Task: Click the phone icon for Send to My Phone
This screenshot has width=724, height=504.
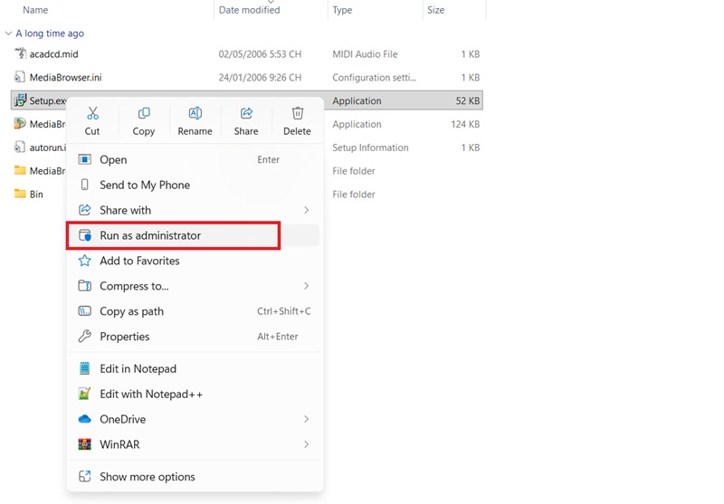Action: [84, 185]
